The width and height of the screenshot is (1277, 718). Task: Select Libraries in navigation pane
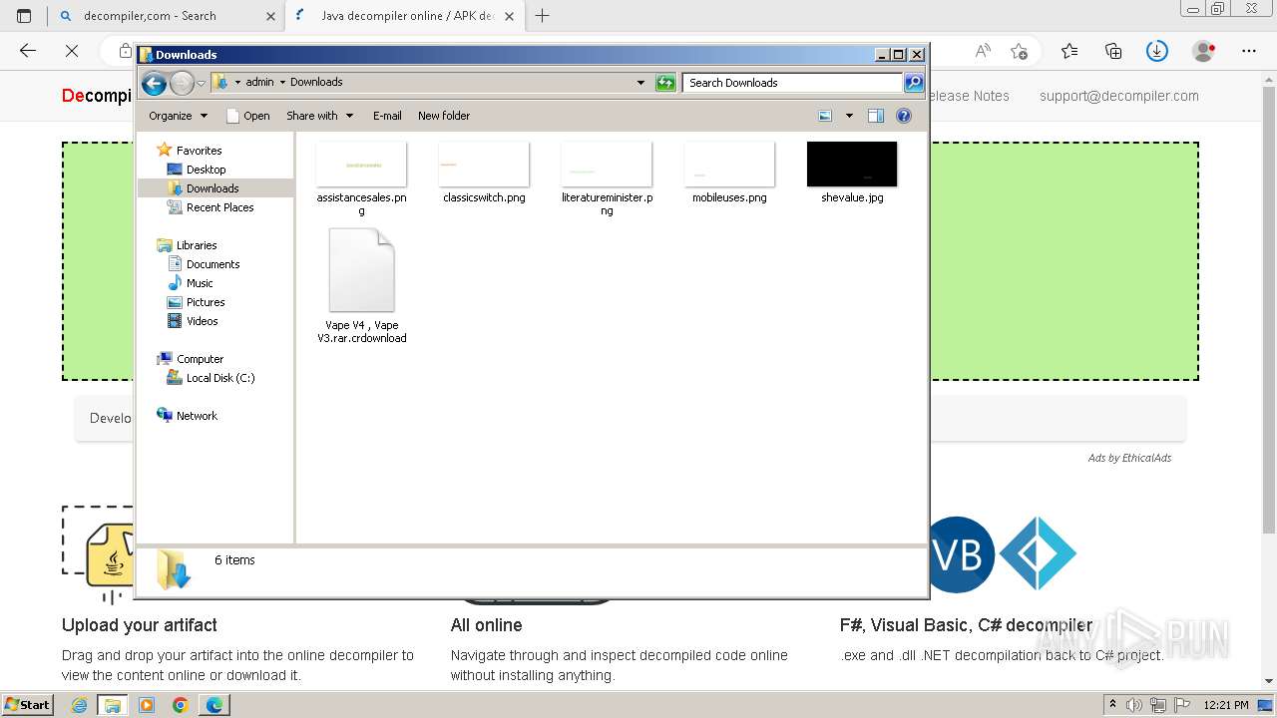[197, 245]
